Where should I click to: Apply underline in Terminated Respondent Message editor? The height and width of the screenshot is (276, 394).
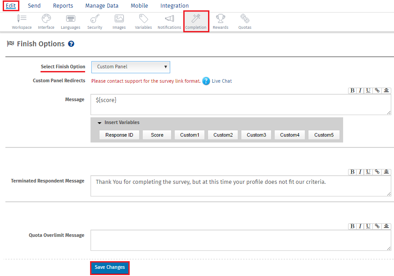point(368,172)
